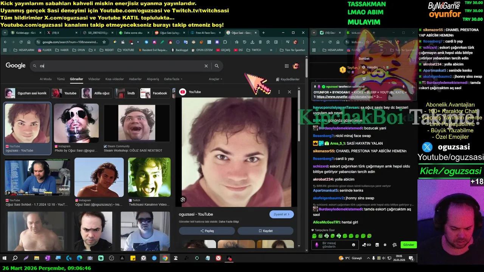Open the HABER bookmarks folder
This screenshot has height=272, width=484.
(x=62, y=50)
